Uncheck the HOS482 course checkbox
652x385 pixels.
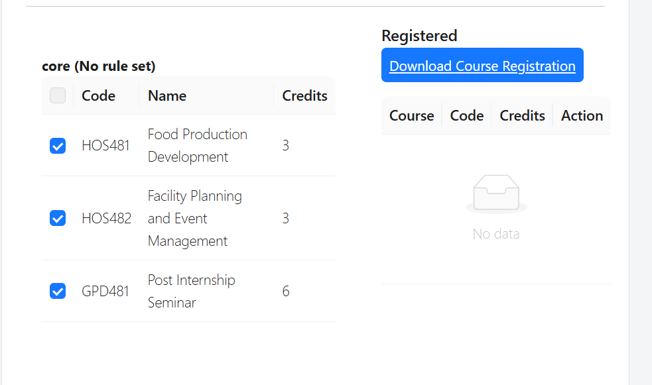coord(58,218)
